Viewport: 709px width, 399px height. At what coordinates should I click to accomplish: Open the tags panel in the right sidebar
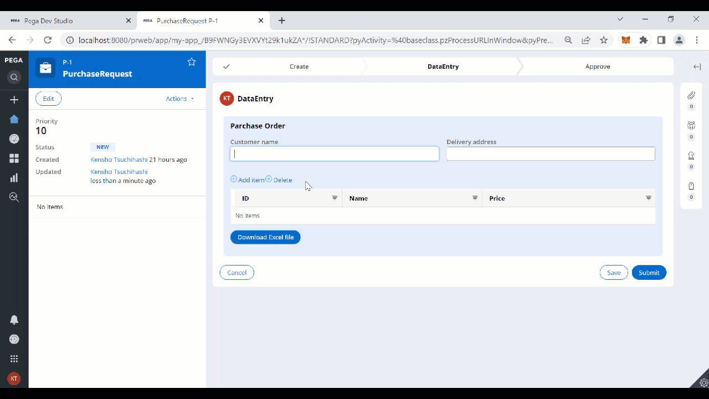(691, 186)
